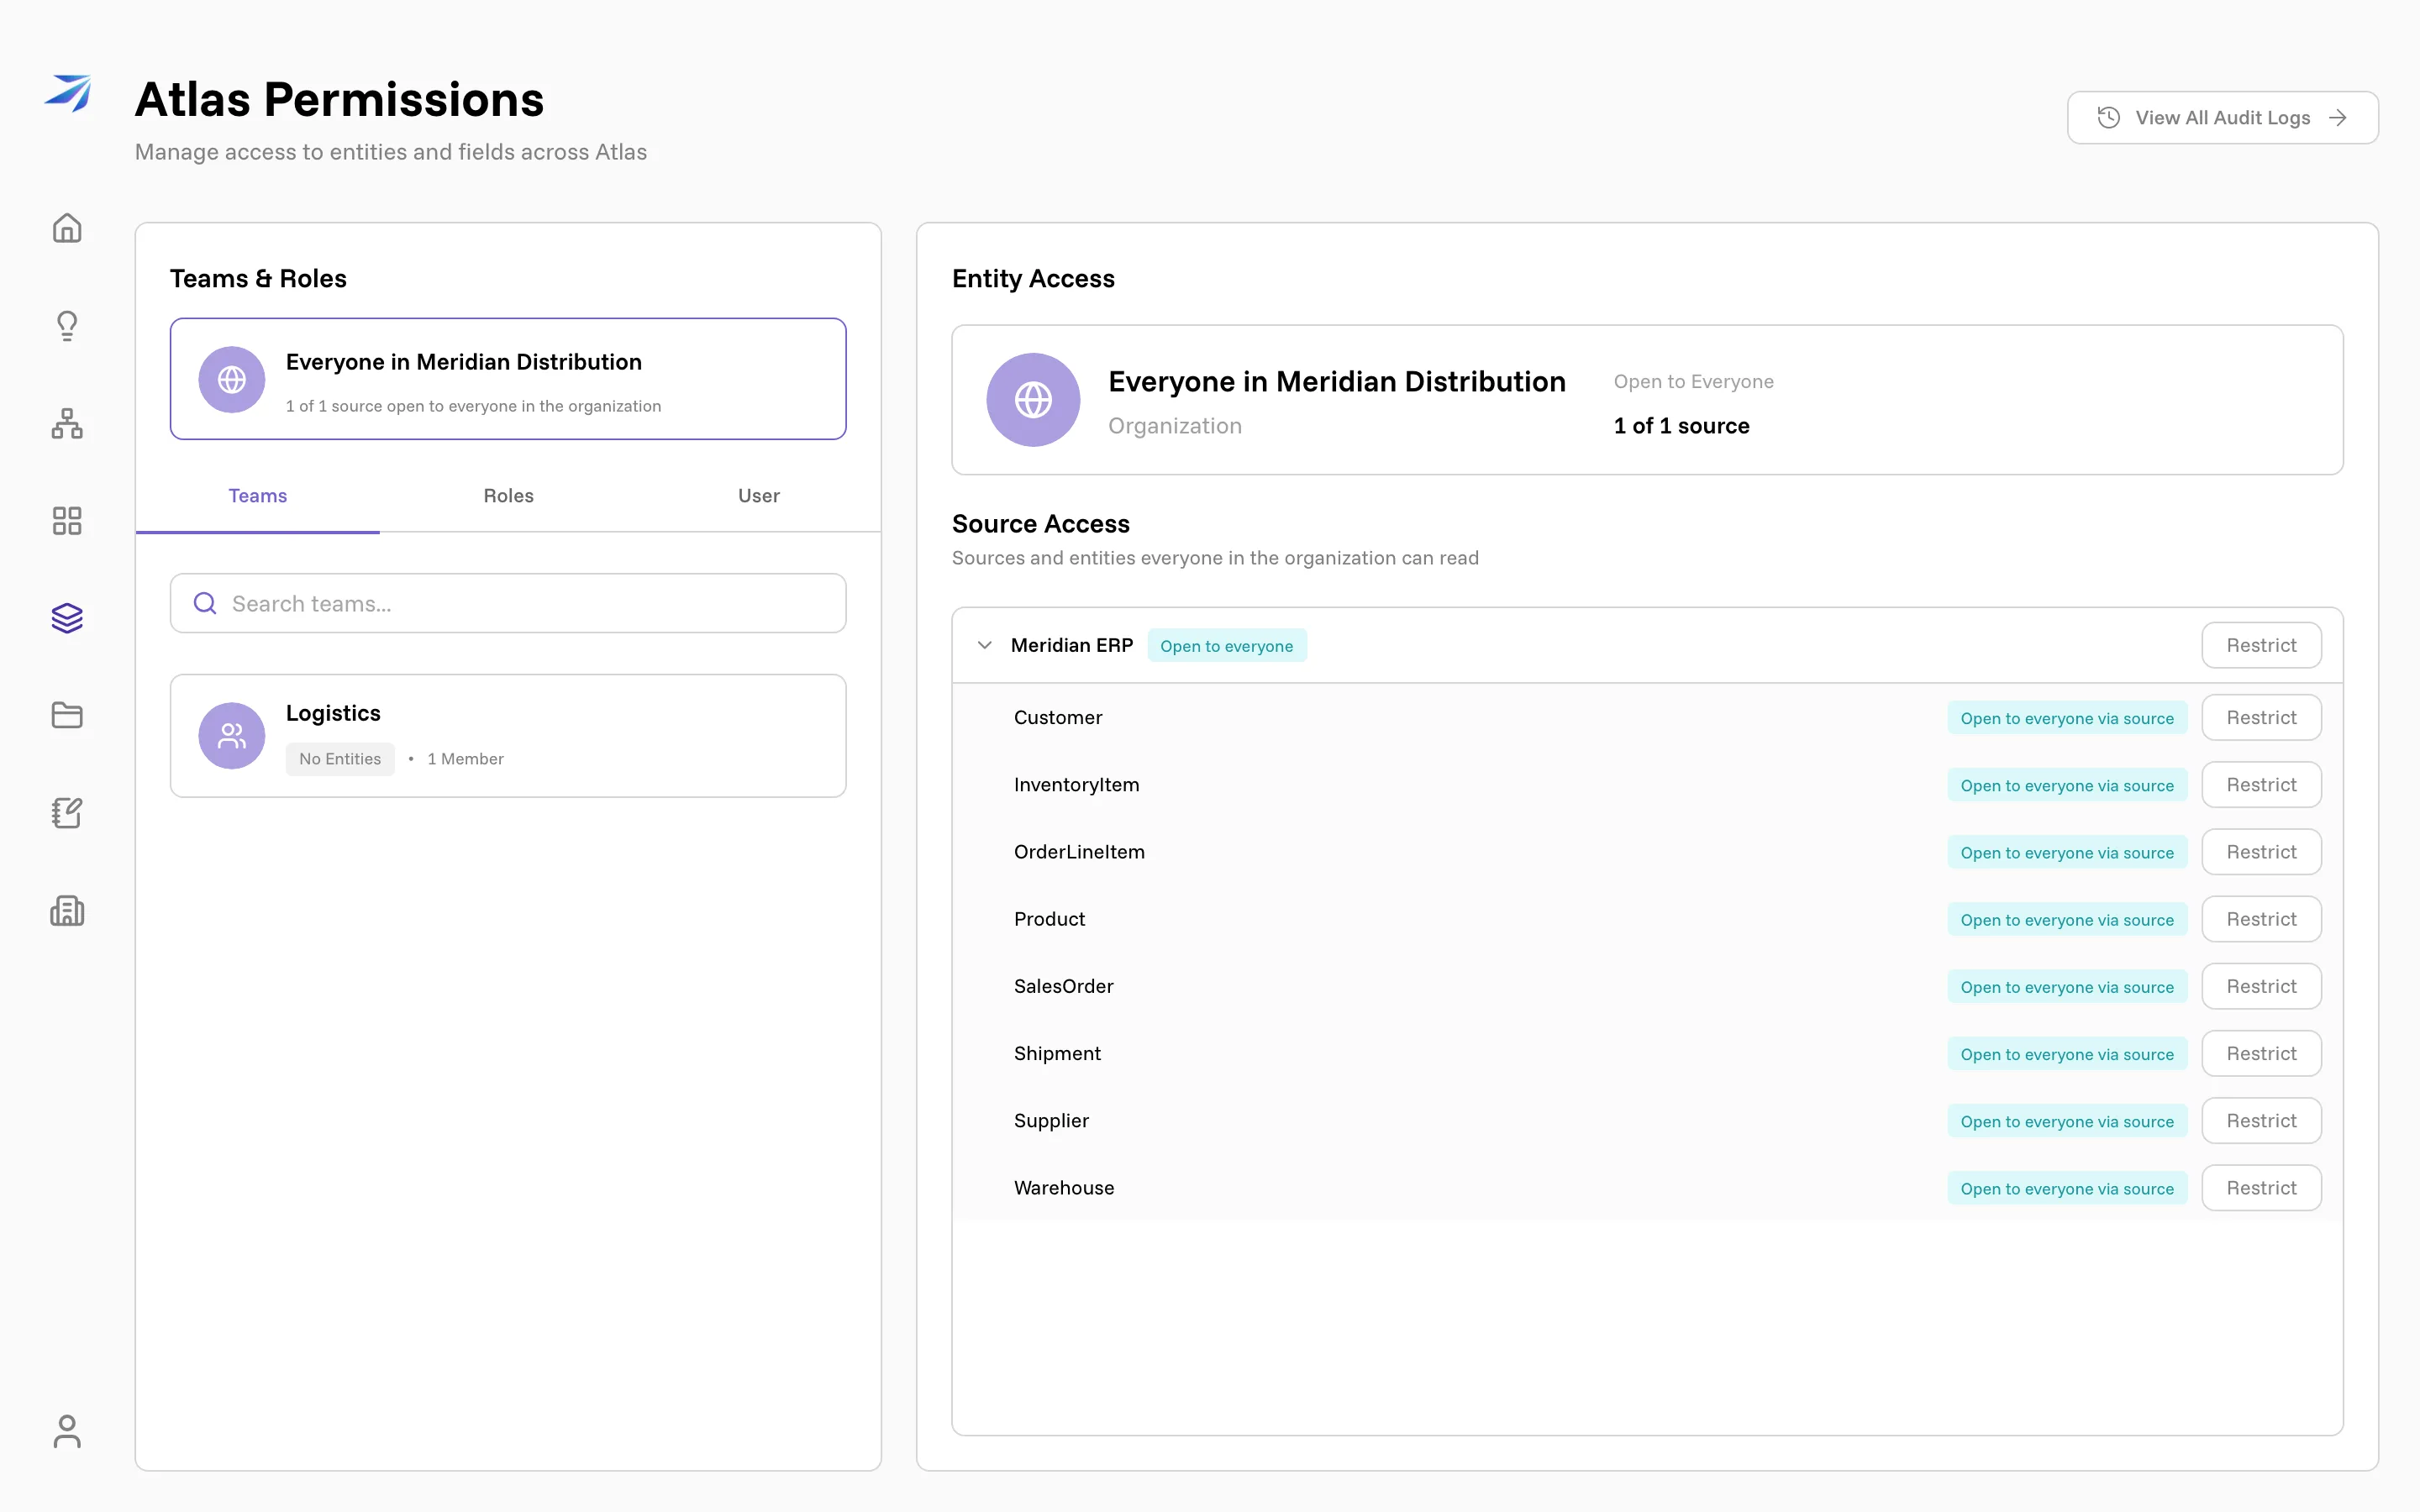Open the grid dashboard icon in sidebar
This screenshot has width=2420, height=1512.
tap(67, 521)
